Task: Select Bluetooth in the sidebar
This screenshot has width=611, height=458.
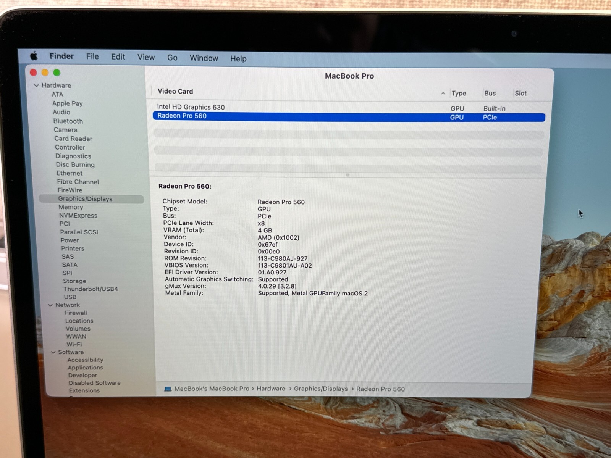Action: [x=68, y=121]
